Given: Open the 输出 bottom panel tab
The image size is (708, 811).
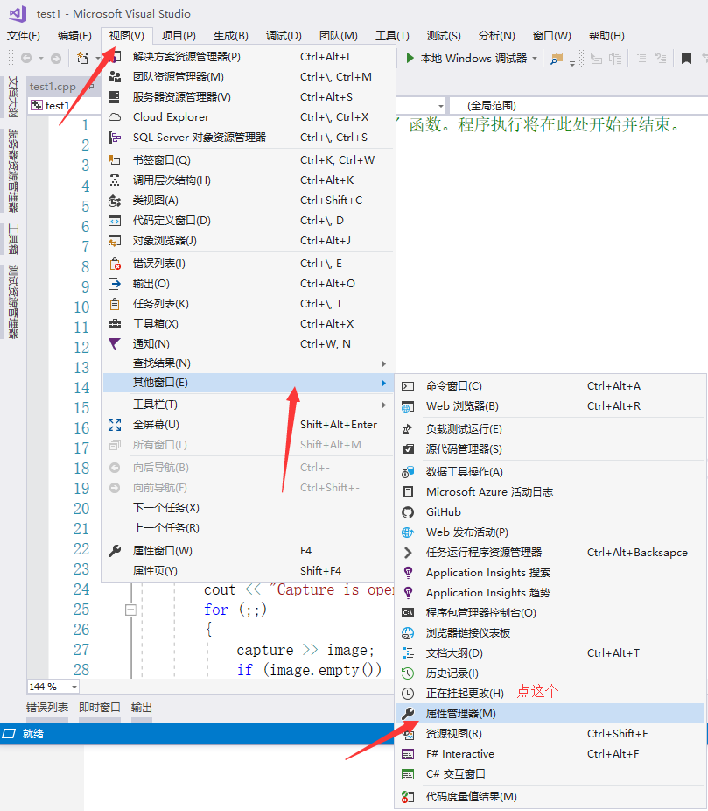Looking at the screenshot, I should [142, 708].
